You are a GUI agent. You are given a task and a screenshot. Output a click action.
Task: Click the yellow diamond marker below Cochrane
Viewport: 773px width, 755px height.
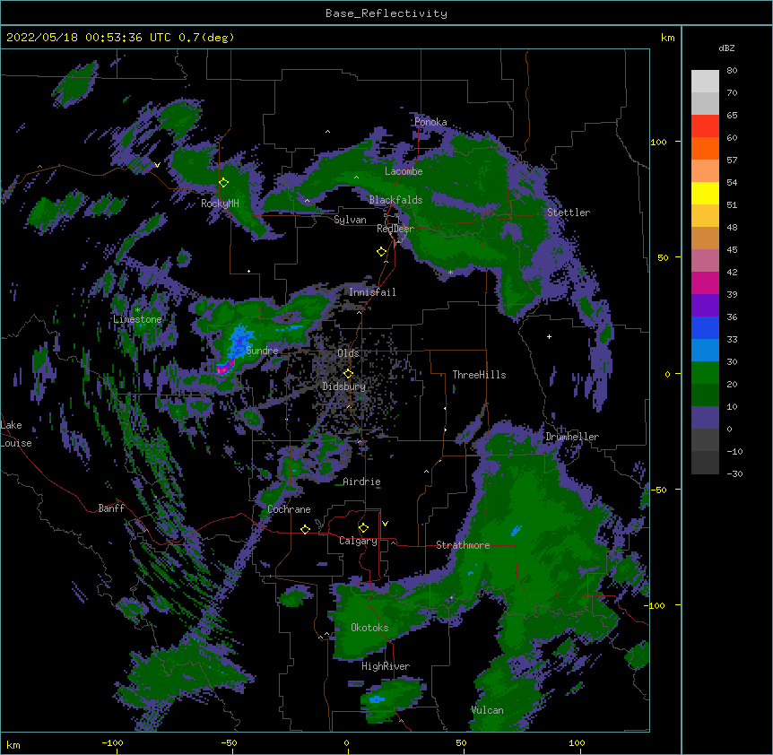[305, 529]
